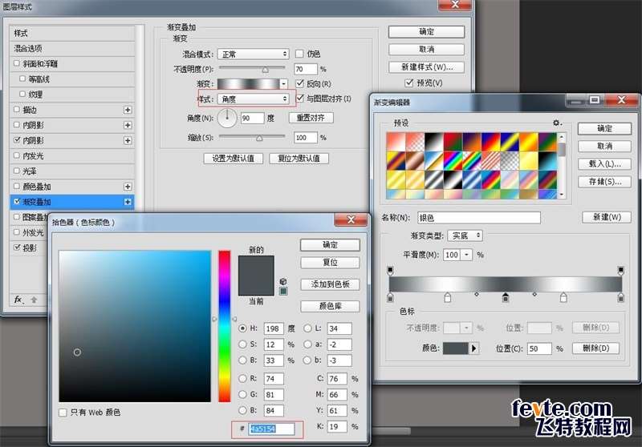Image resolution: width=642 pixels, height=447 pixels.
Task: Enable the 内发光 style checkbox
Action: pyautogui.click(x=17, y=155)
